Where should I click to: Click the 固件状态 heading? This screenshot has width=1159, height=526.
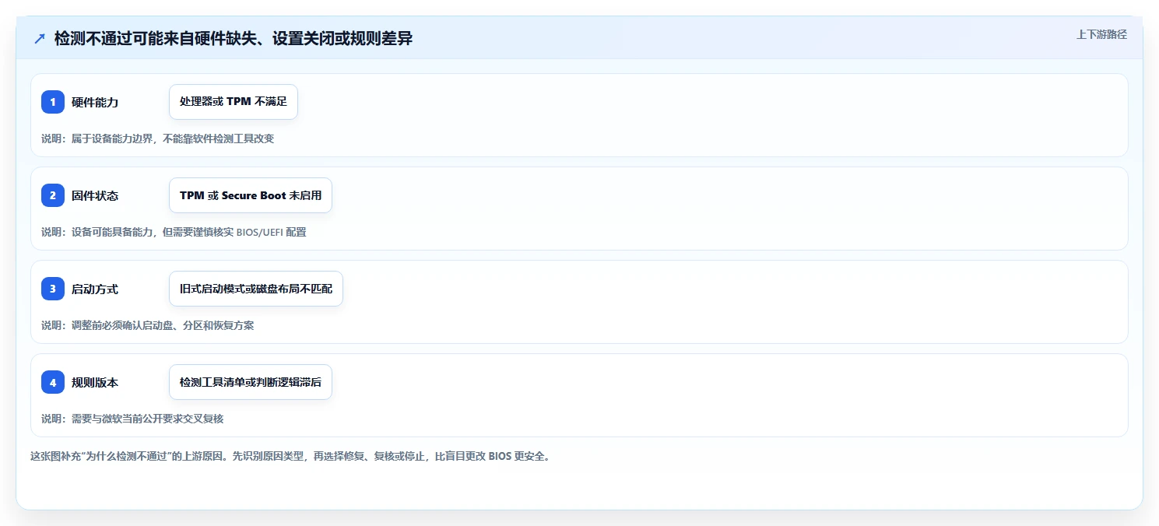point(95,195)
